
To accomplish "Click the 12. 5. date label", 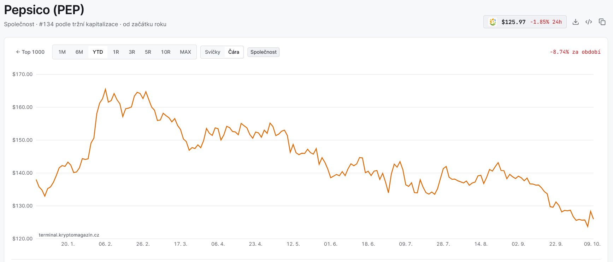I will point(293,244).
